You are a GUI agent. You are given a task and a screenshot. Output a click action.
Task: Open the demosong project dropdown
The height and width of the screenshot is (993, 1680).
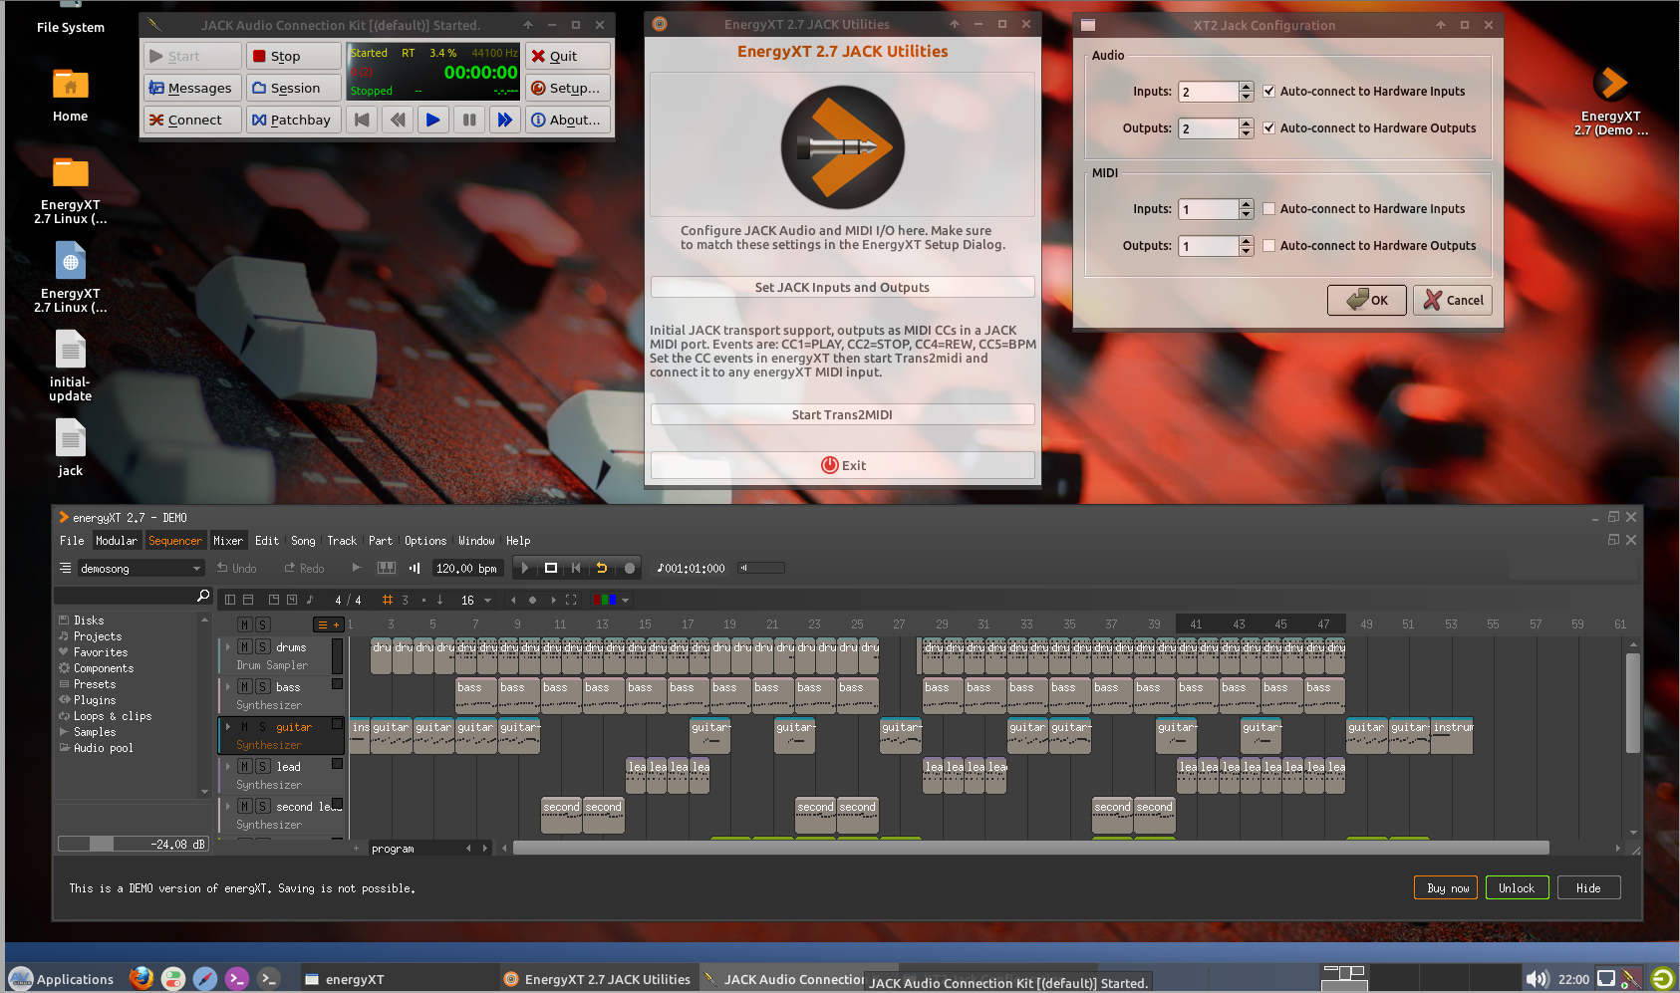click(140, 568)
